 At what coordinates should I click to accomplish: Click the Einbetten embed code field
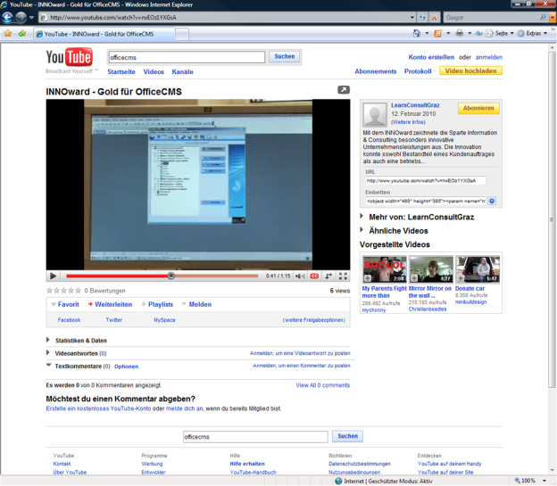click(425, 201)
